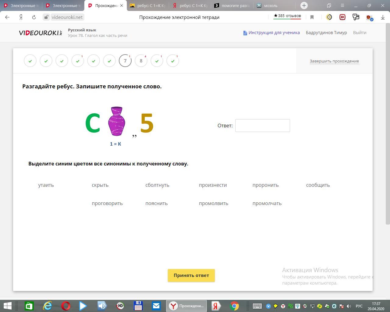Open the red Я Yandex taskbar app
The height and width of the screenshot is (312, 390).
pyautogui.click(x=216, y=306)
